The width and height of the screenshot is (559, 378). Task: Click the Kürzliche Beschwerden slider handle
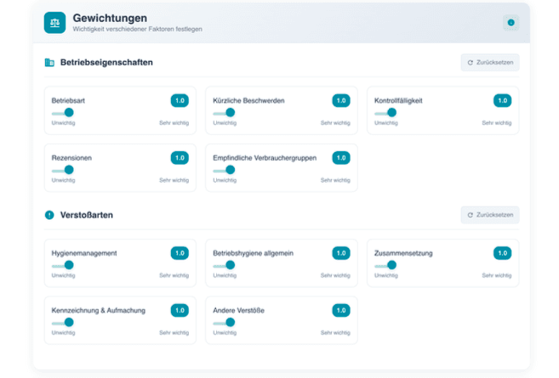[x=230, y=112]
